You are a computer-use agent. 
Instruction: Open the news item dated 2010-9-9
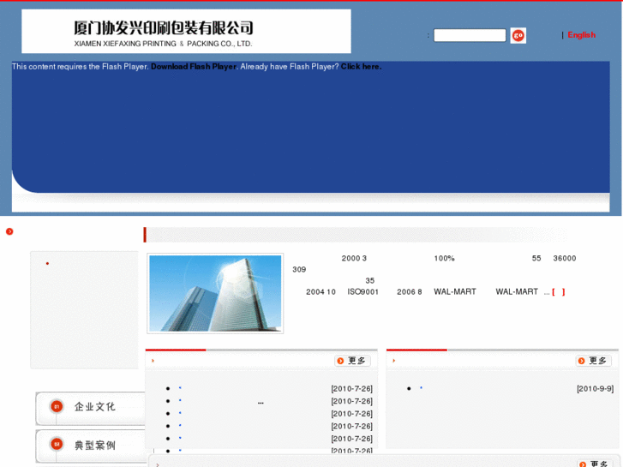tap(421, 387)
